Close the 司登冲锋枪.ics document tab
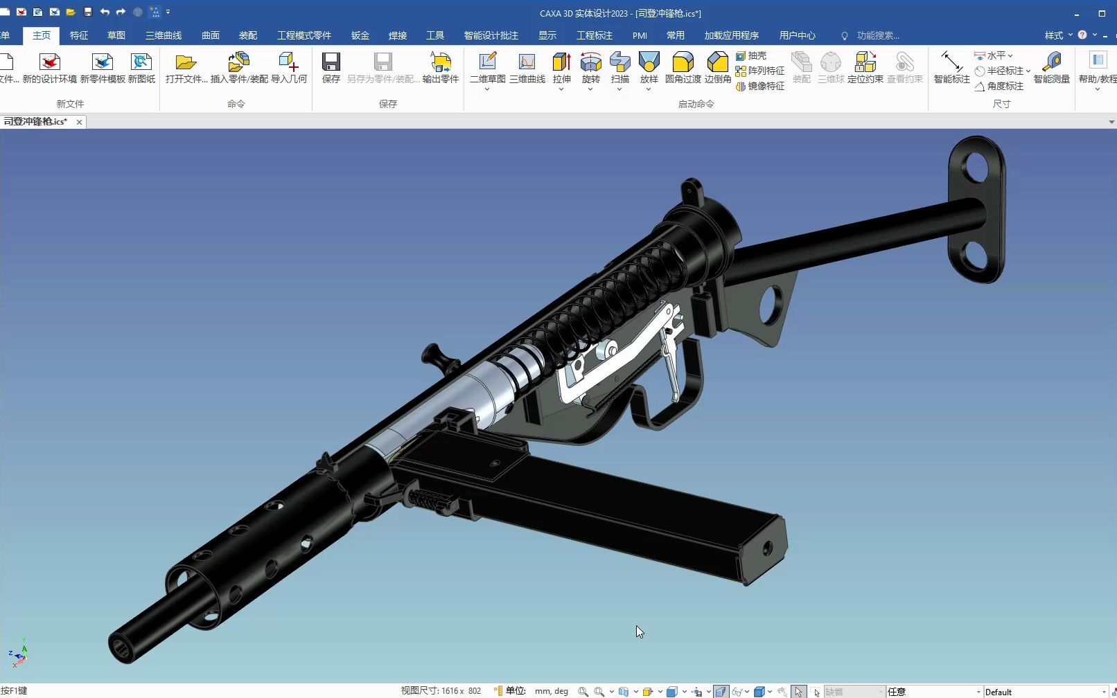1117x698 pixels. (x=79, y=122)
